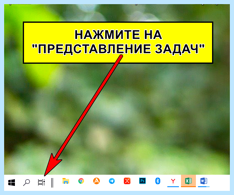The width and height of the screenshot is (234, 195).
Task: Switch to Yandex Browser window
Action: pyautogui.click(x=173, y=181)
